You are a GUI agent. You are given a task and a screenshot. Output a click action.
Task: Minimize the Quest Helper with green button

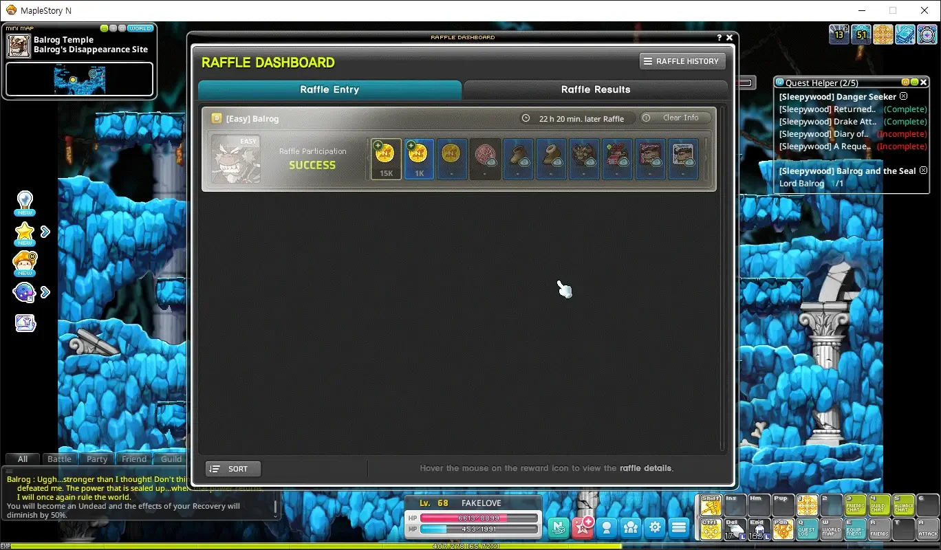point(915,82)
